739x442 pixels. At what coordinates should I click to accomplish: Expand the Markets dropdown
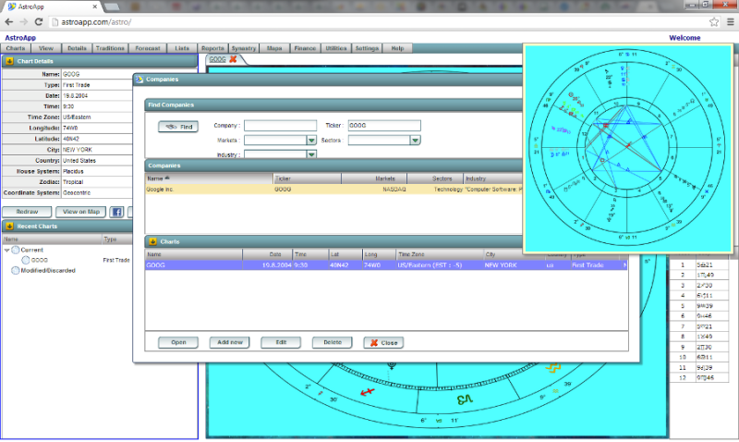312,141
